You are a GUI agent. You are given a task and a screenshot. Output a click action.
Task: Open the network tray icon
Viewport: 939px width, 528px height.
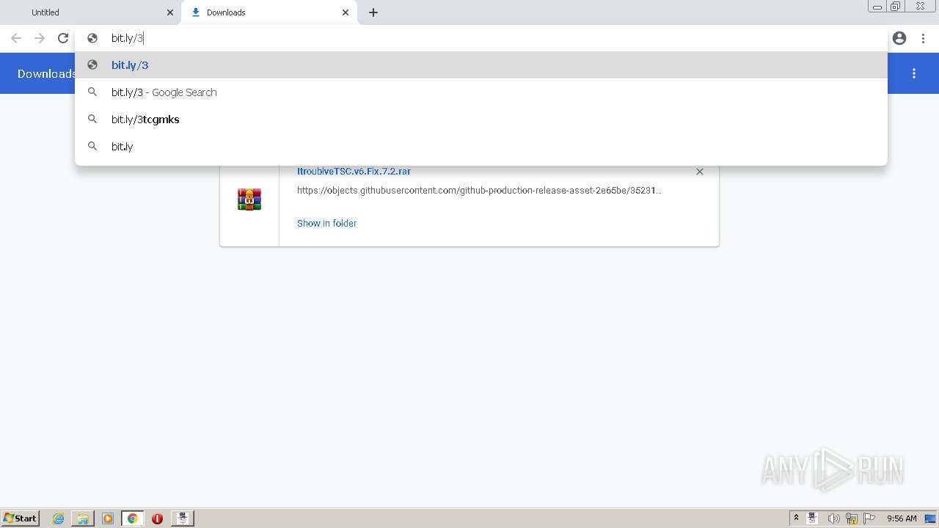point(852,518)
